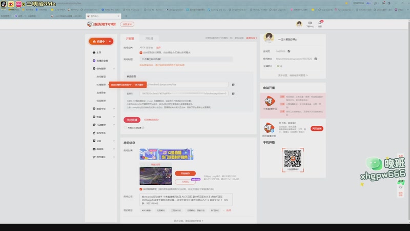This screenshot has height=231, width=410.
Task: Copy the stream key code
Action: point(233,93)
